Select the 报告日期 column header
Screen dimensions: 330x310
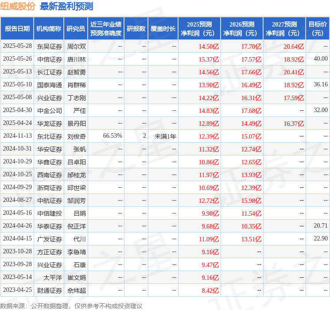[17, 29]
